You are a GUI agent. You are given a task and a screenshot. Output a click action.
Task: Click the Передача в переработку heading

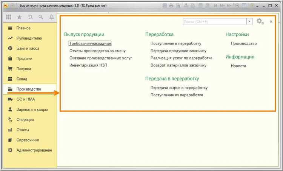(x=172, y=79)
